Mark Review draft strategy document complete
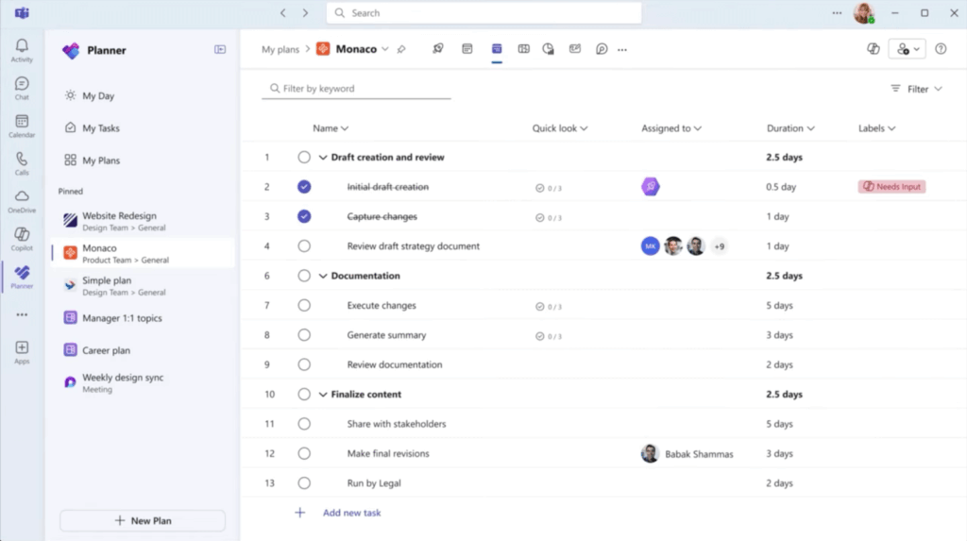The width and height of the screenshot is (967, 541). pyautogui.click(x=304, y=246)
